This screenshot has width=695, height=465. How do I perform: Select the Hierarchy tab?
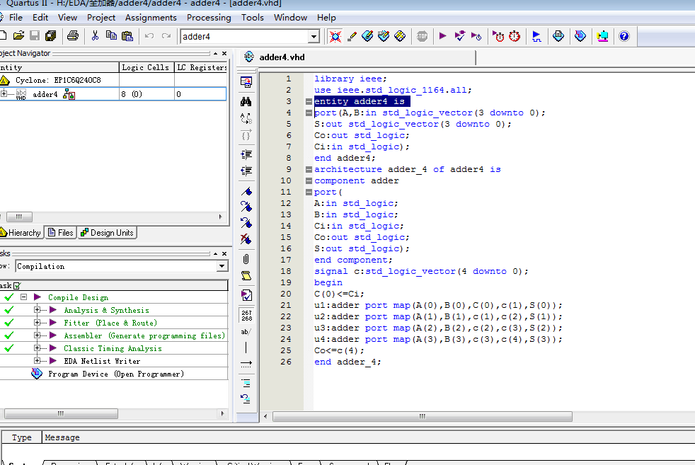point(21,233)
